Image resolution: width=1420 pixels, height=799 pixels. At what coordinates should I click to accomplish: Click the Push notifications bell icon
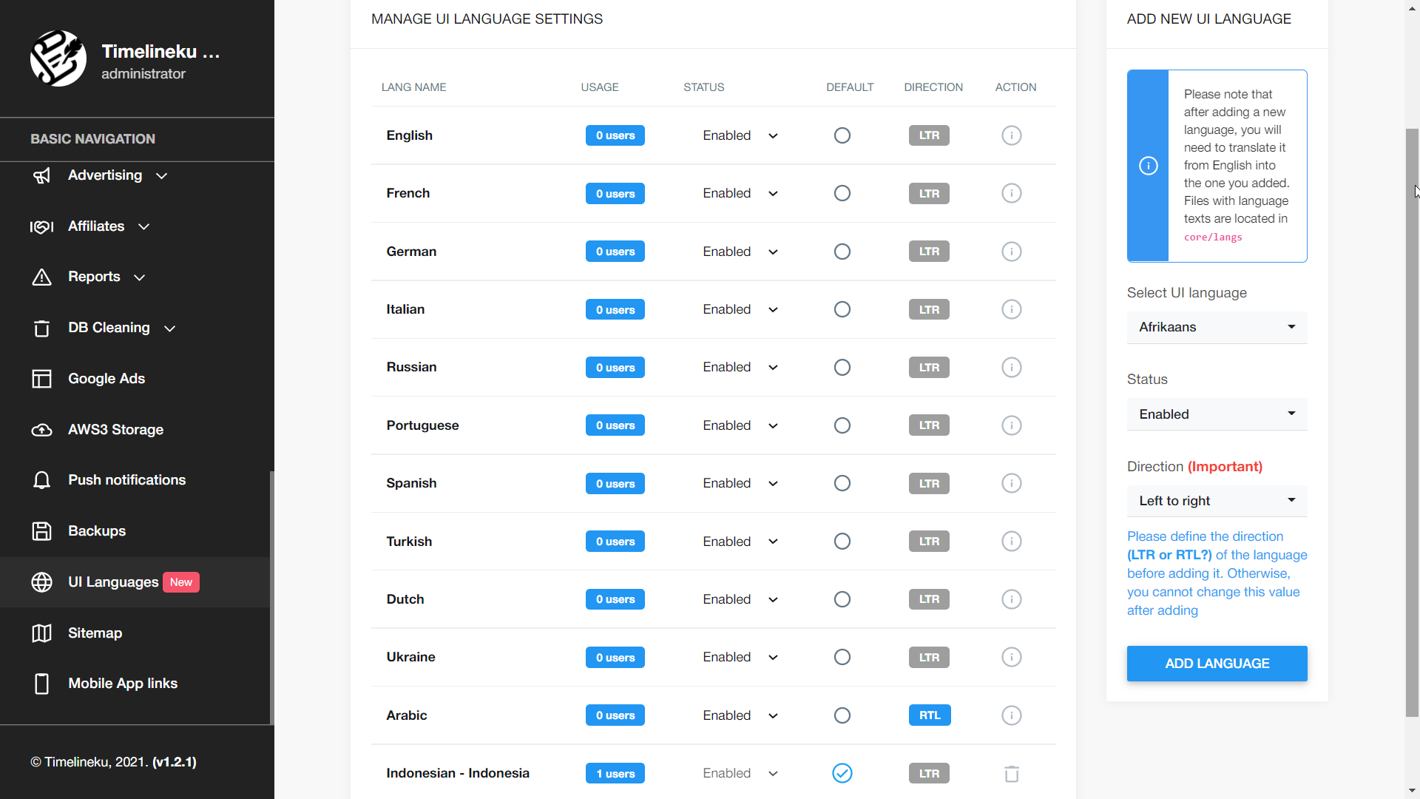point(42,480)
